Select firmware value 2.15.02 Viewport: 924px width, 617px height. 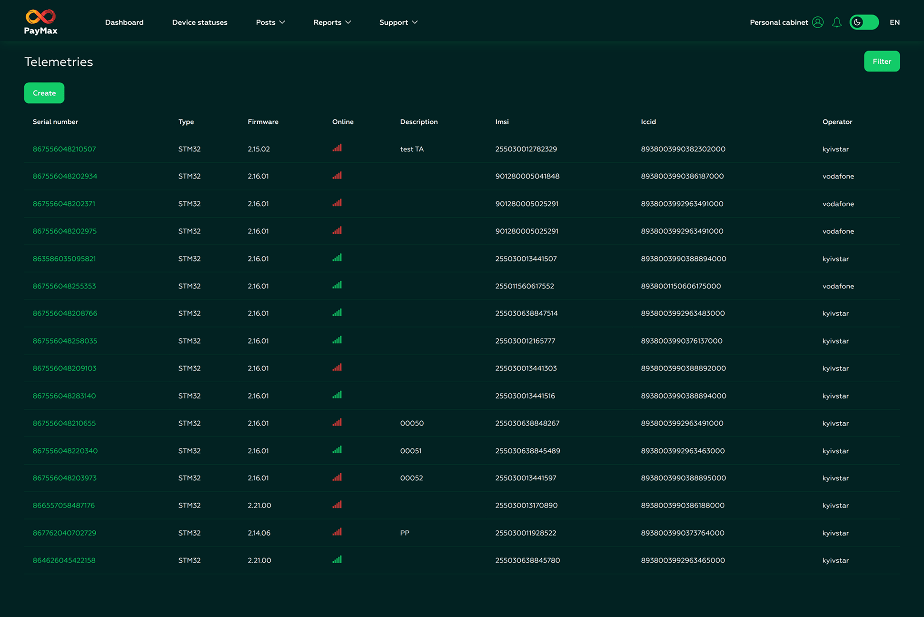[x=258, y=149]
